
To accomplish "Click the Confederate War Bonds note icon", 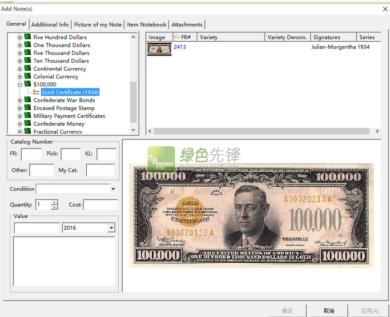I will coord(27,100).
